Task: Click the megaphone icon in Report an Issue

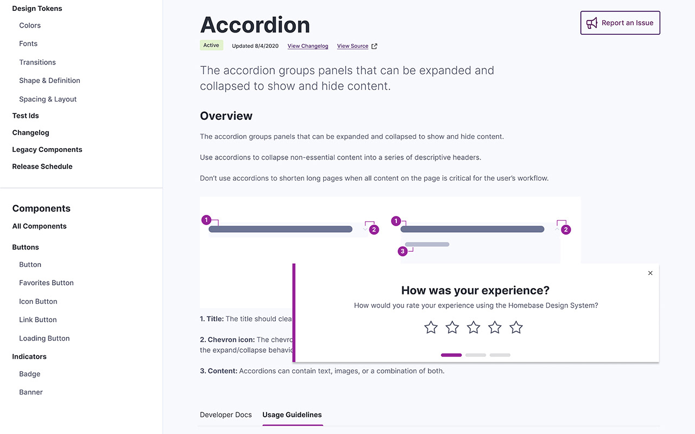Action: click(x=592, y=23)
